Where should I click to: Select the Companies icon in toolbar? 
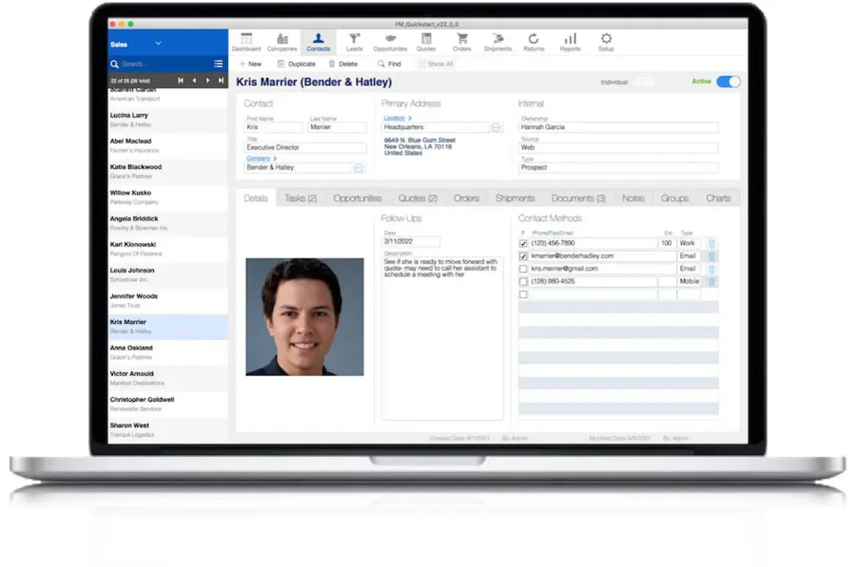(x=282, y=40)
